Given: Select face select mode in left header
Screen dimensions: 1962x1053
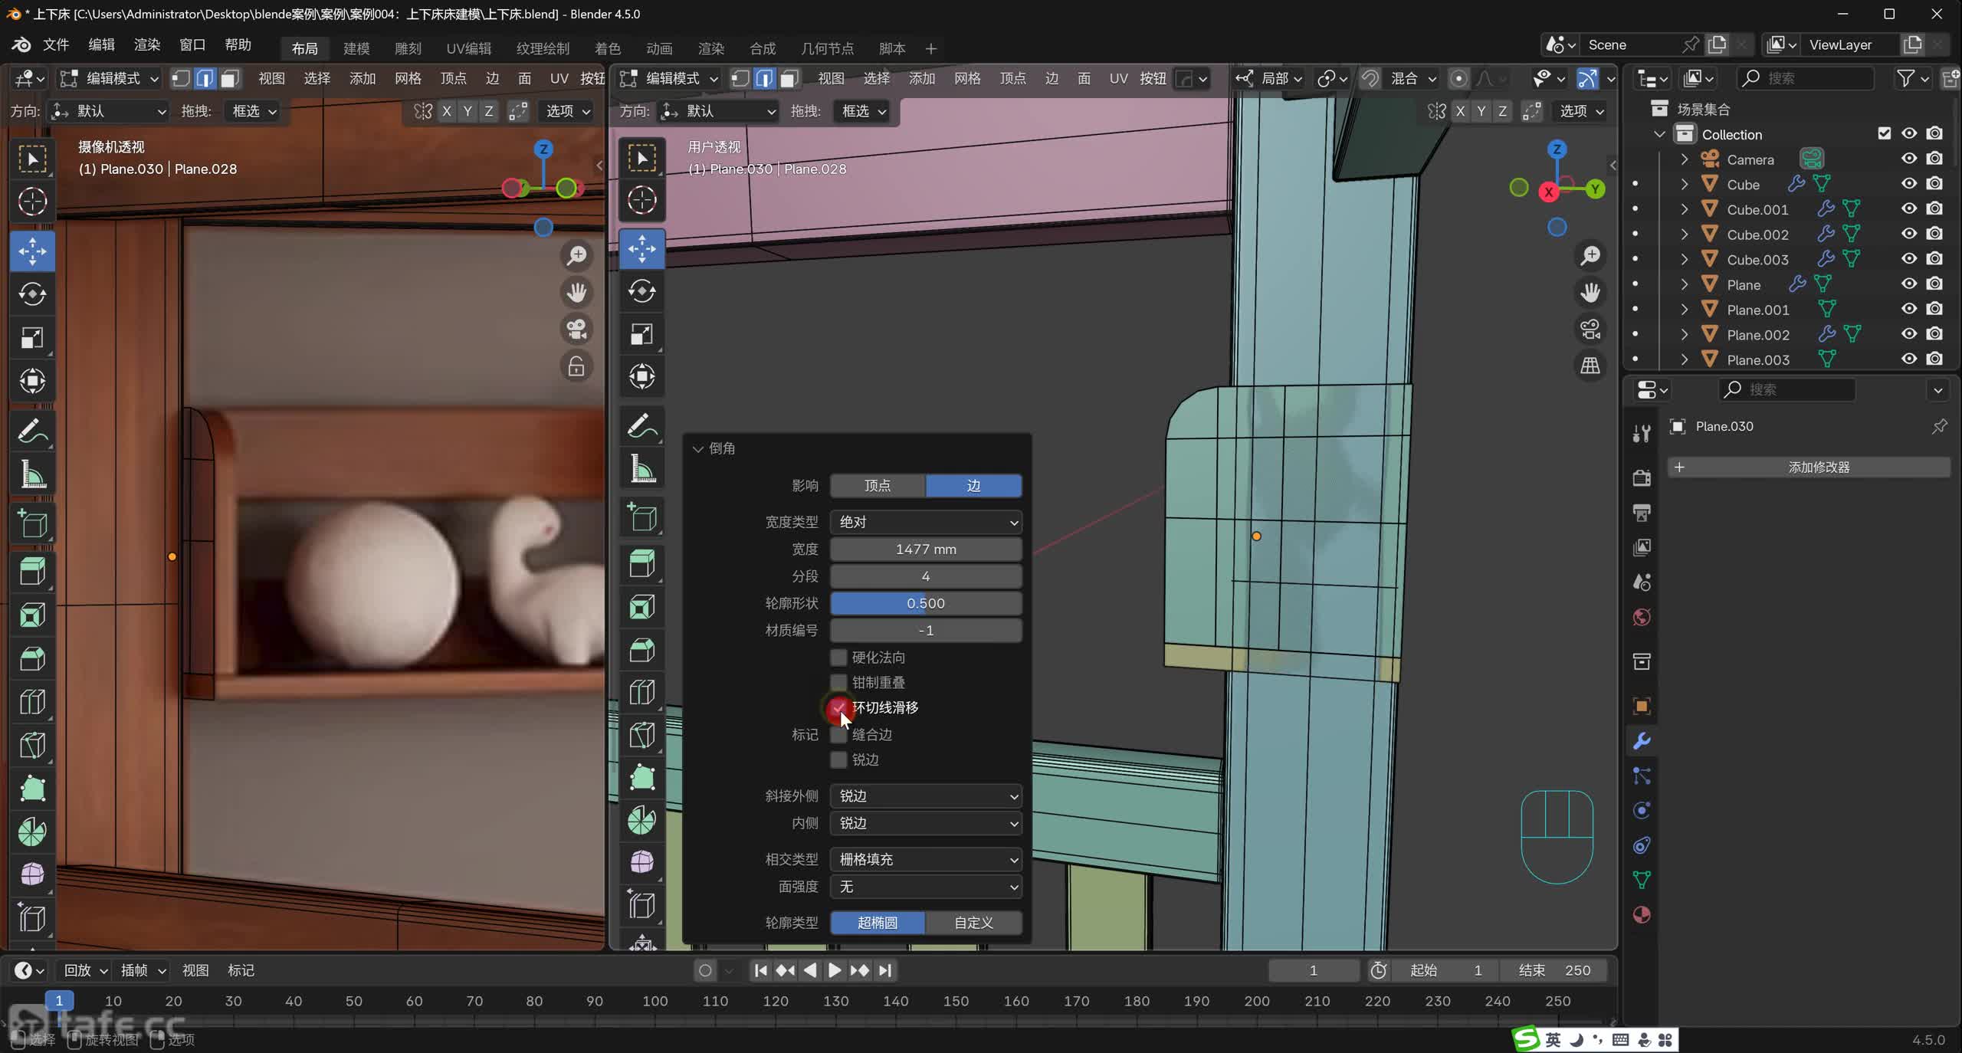Looking at the screenshot, I should [230, 78].
